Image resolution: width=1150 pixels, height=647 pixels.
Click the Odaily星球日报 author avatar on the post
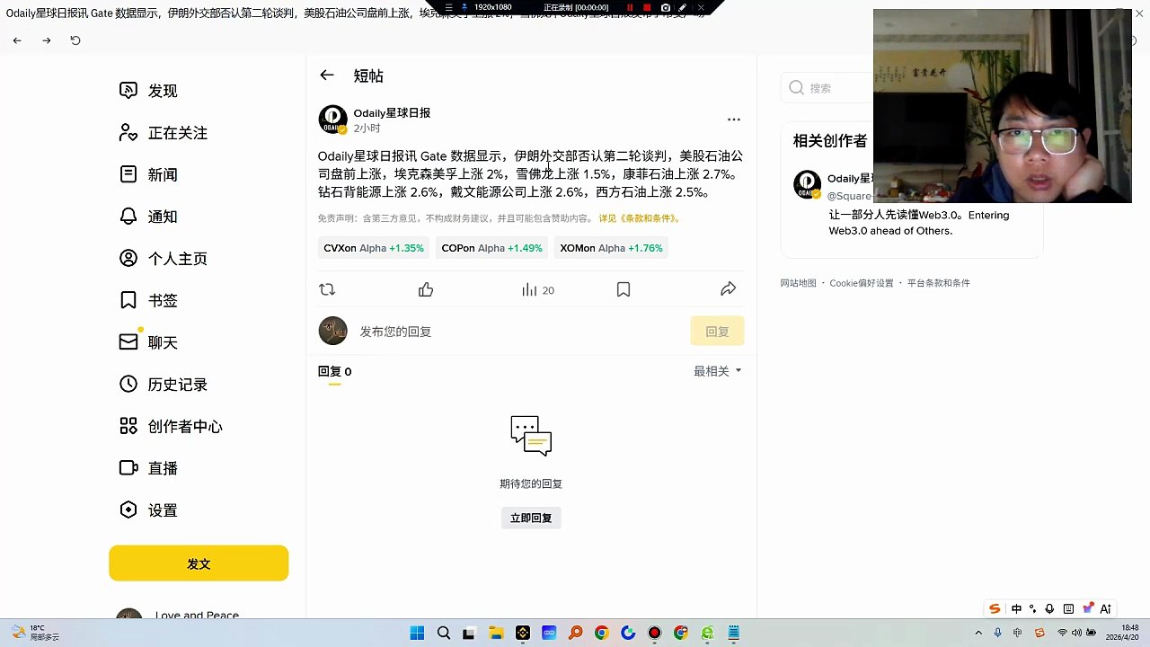tap(332, 120)
